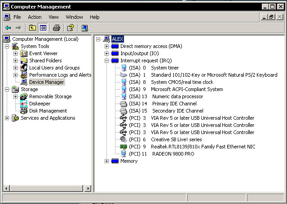287x204 pixels.
Task: Select Interrupt request (IRQ) label
Action: point(146,61)
